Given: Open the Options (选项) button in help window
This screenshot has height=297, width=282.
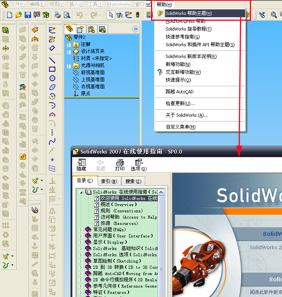Looking at the screenshot, I should pyautogui.click(x=138, y=165).
